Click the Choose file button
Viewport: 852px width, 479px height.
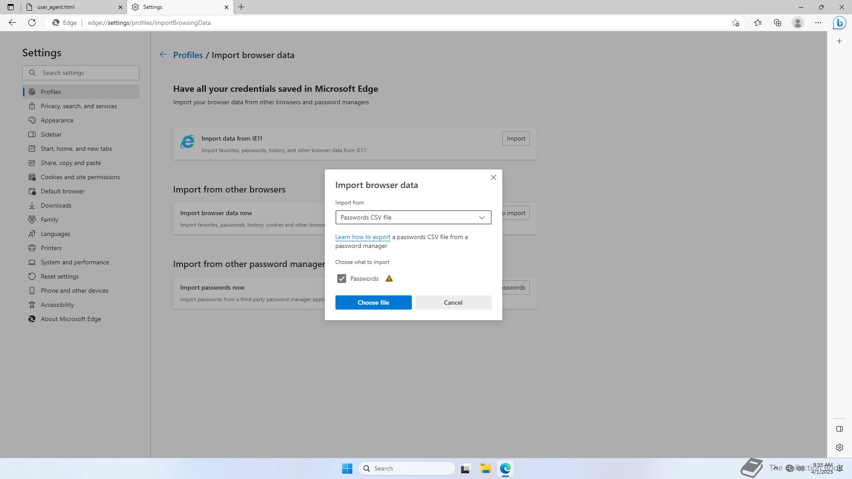(x=373, y=302)
